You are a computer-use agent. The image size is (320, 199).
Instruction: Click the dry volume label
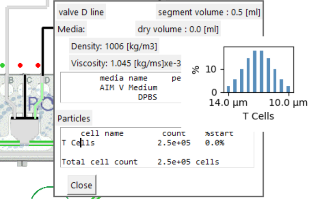[x=178, y=30]
